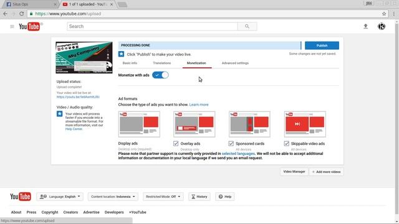Click the footer YouTube logo

[21, 197]
